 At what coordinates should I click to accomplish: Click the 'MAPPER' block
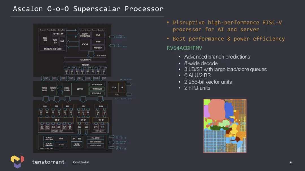coord(80,89)
